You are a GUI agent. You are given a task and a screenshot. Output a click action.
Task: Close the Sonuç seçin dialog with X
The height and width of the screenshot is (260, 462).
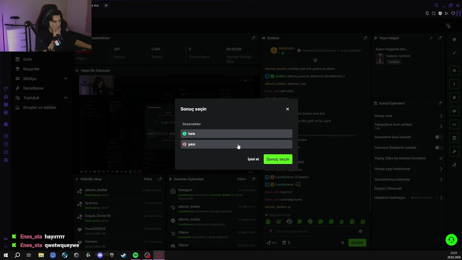287,109
